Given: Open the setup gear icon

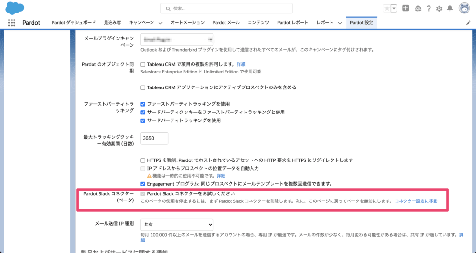Looking at the screenshot, I should [439, 8].
